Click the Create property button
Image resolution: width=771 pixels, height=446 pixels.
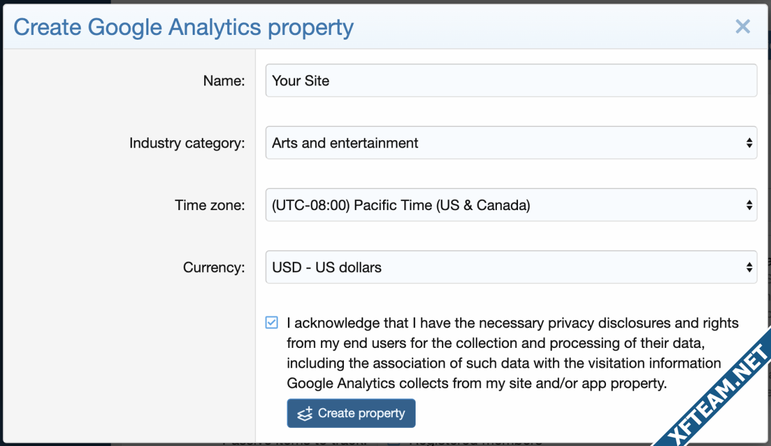tap(351, 413)
